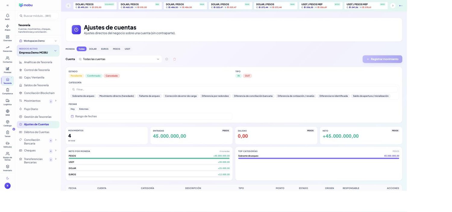This screenshot has width=452, height=212.
Task: Filter dates by Este mes
Action: [84, 109]
